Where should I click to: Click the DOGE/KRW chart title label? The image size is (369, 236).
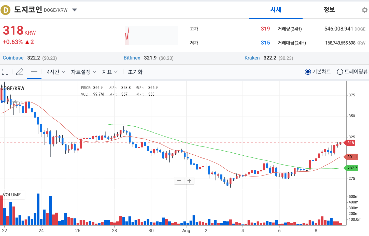point(12,88)
